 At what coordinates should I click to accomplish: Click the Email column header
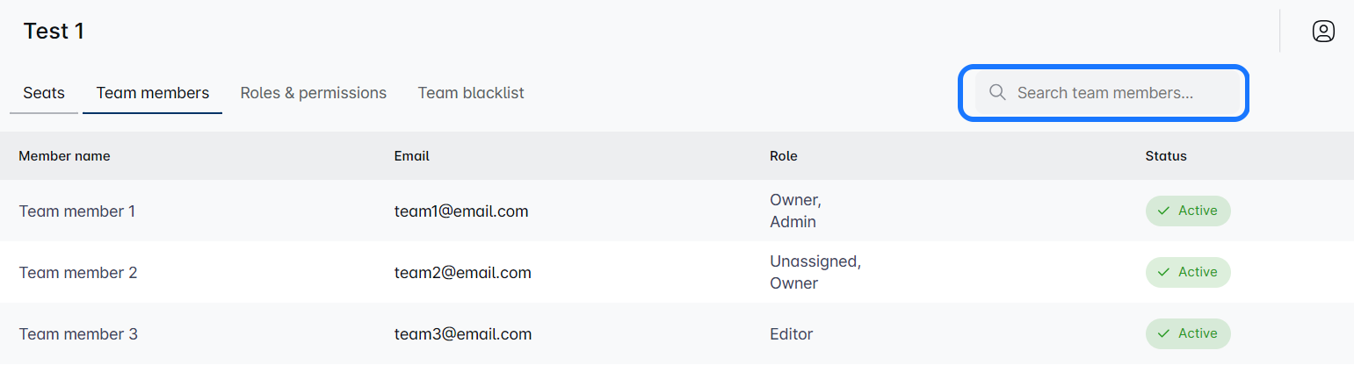411,156
